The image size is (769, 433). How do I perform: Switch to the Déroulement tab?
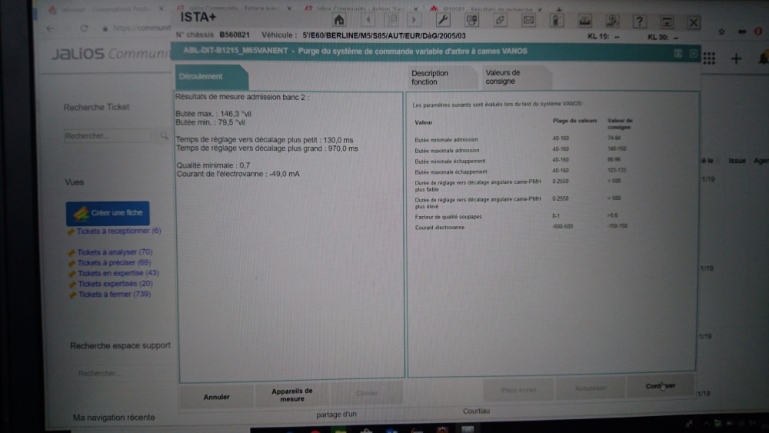click(x=212, y=77)
